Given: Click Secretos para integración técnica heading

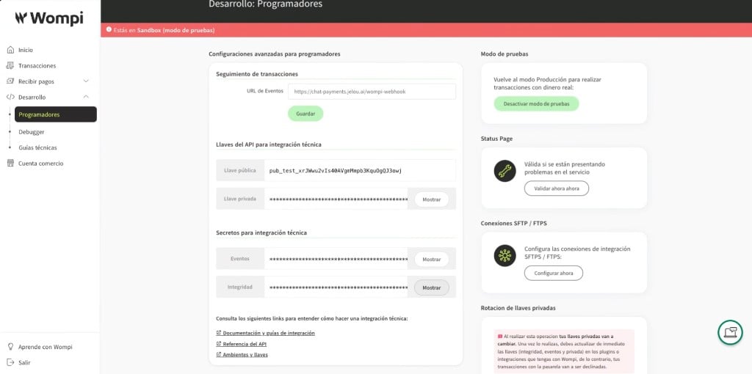Looking at the screenshot, I should pyautogui.click(x=261, y=232).
